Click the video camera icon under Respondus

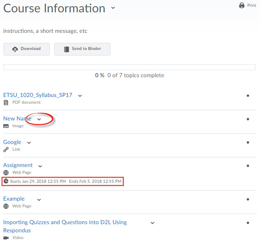coord(6,238)
